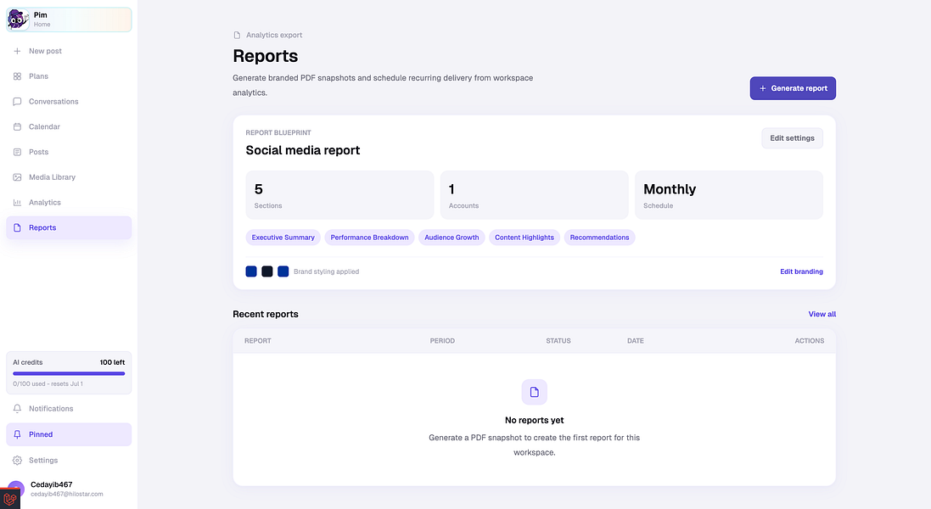Screen dimensions: 931x509
Task: Open the Pim workspace switcher
Action: pos(69,20)
